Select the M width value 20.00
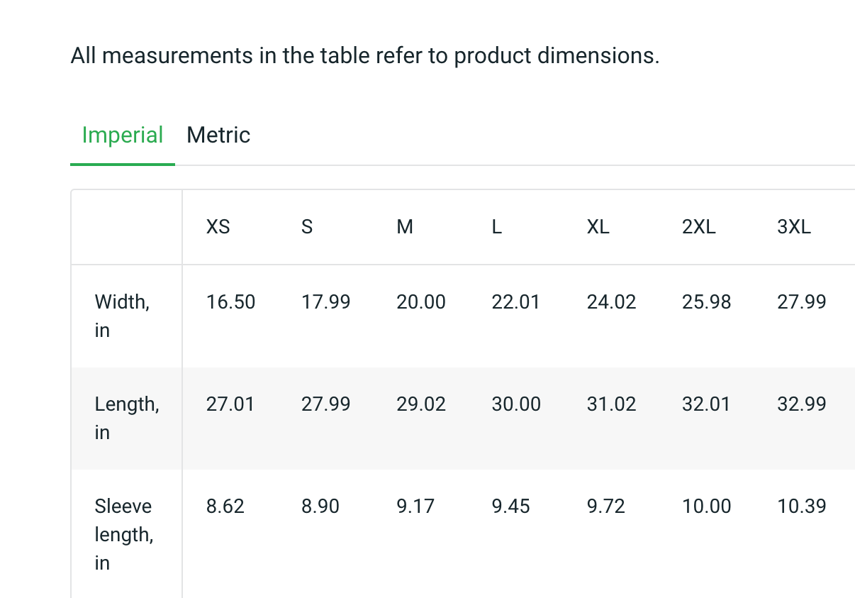This screenshot has height=598, width=855. click(421, 302)
